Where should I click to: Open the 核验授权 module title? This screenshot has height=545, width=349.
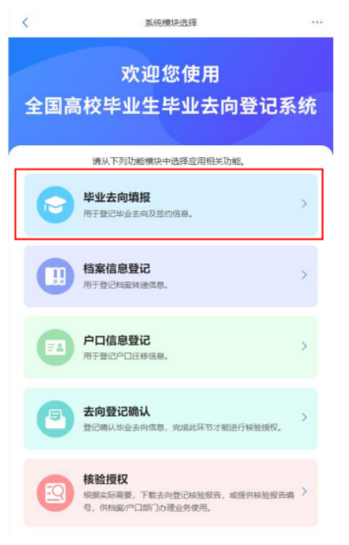click(105, 479)
